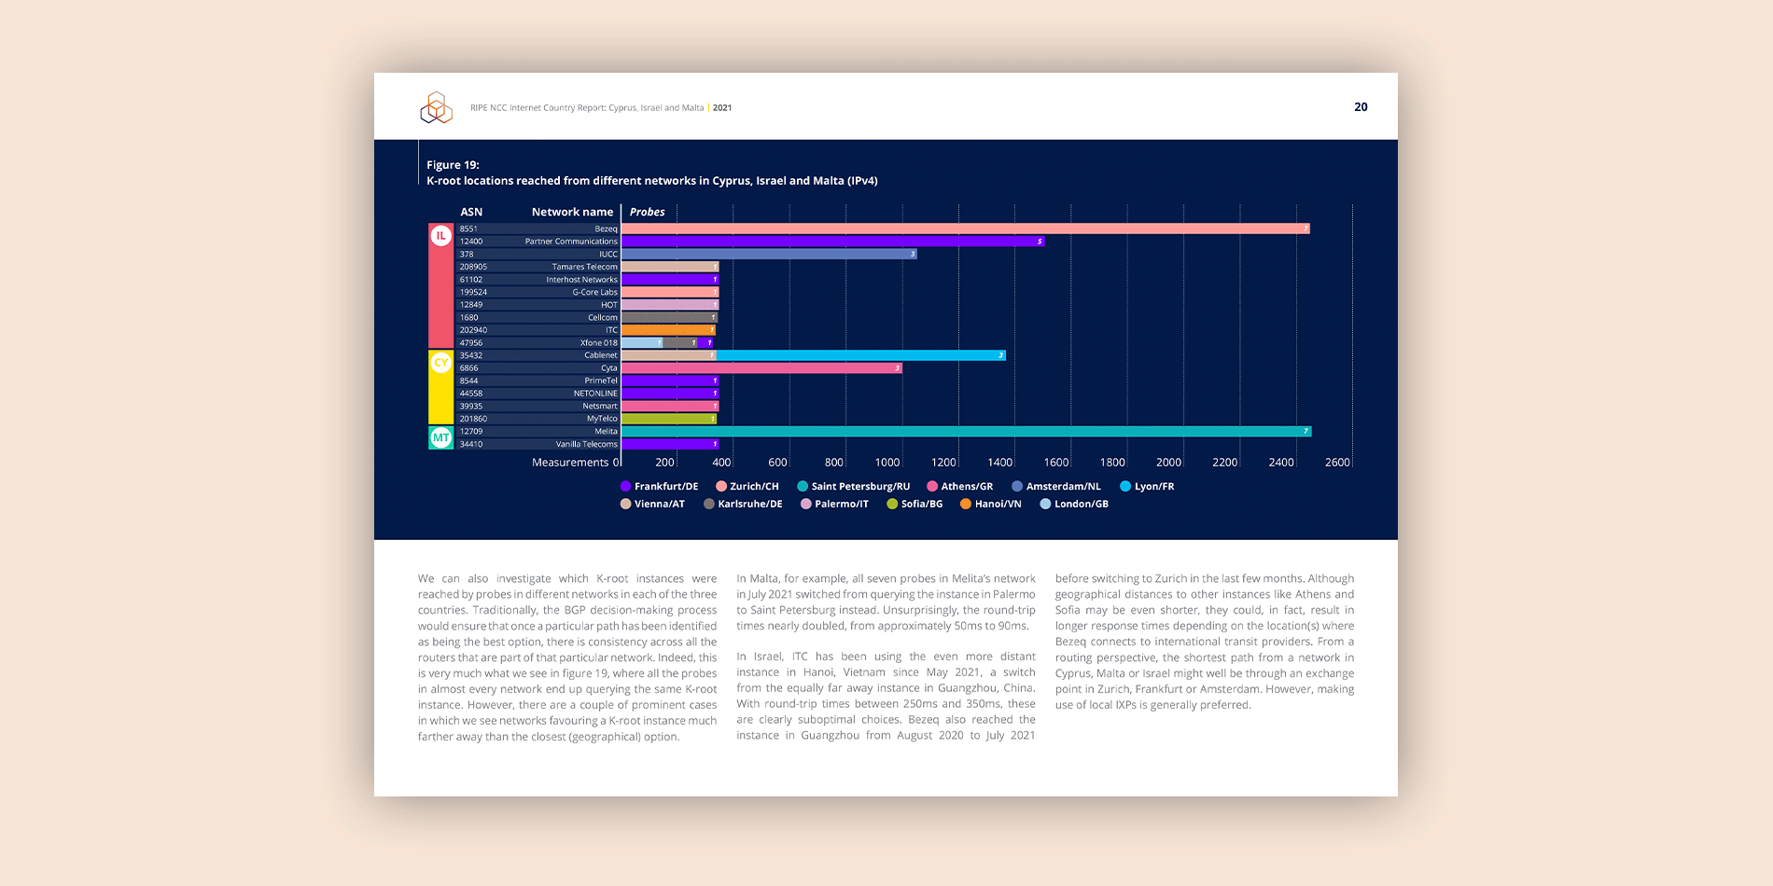Click the Probes column header

click(647, 212)
